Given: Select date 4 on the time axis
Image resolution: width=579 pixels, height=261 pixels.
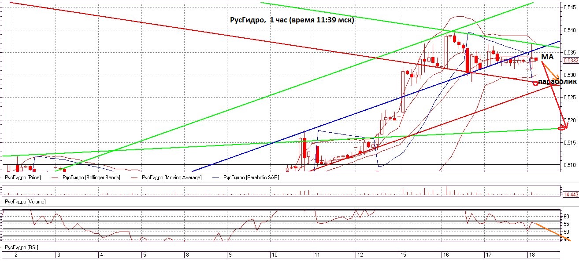Looking at the screenshot, I should (x=102, y=254).
